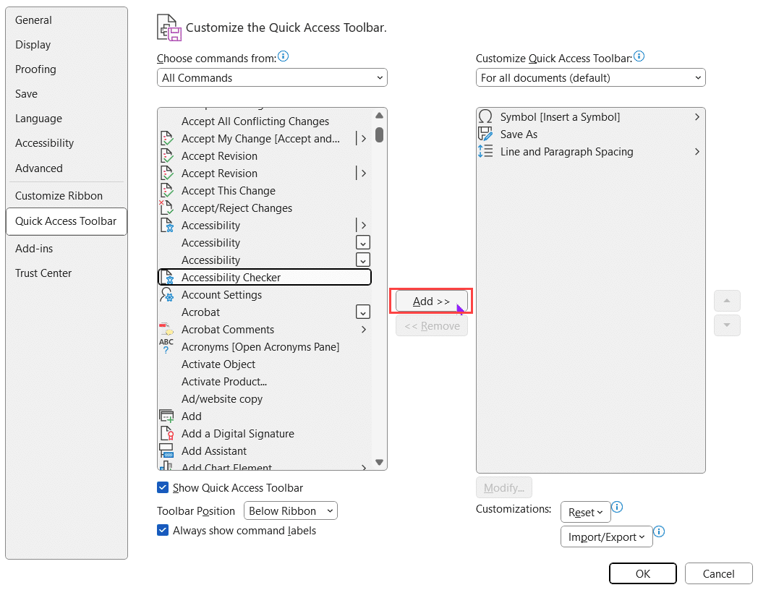This screenshot has width=758, height=590.
Task: Uncheck Show Quick Access Toolbar
Action: [x=163, y=487]
